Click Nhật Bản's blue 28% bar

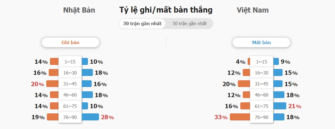coord(90,117)
